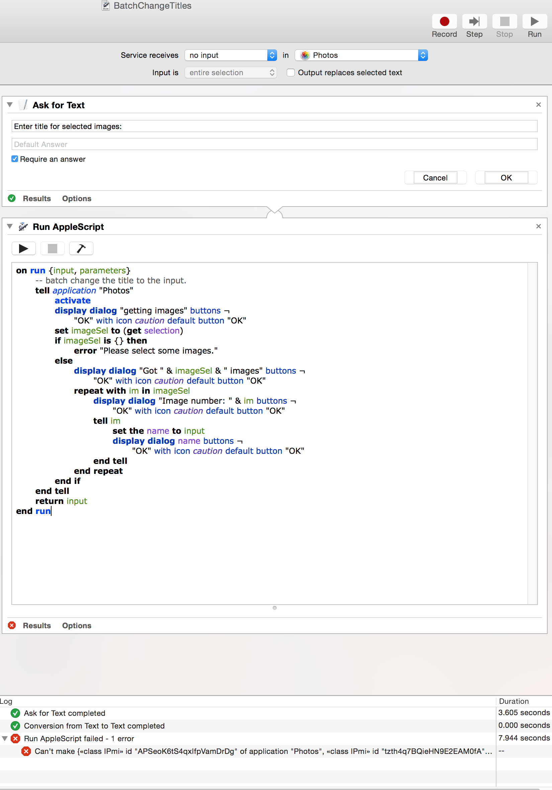Remove the Run AppleScript action
This screenshot has width=552, height=790.
pyautogui.click(x=539, y=226)
